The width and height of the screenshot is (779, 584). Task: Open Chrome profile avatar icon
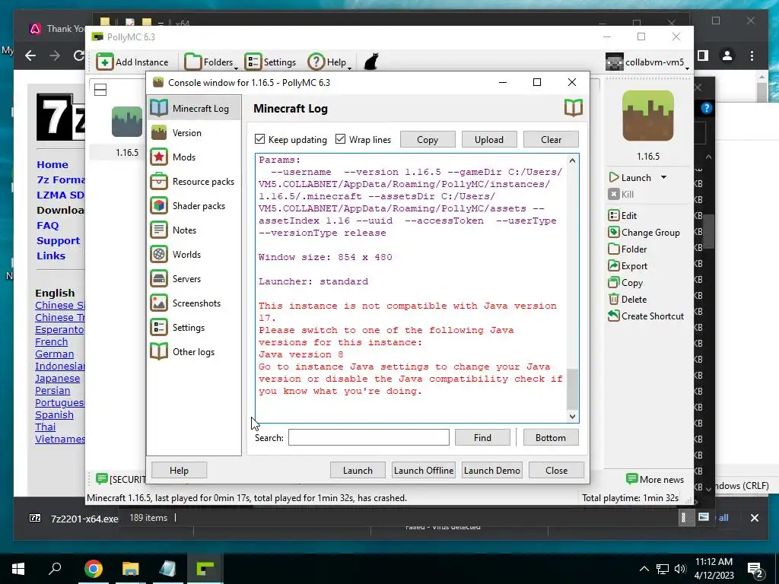[x=727, y=56]
